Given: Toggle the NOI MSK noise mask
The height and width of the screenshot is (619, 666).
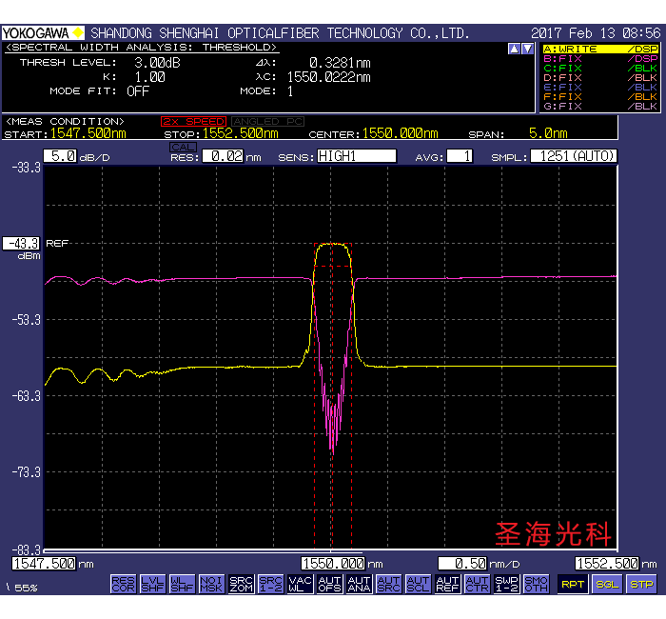Looking at the screenshot, I should [211, 583].
